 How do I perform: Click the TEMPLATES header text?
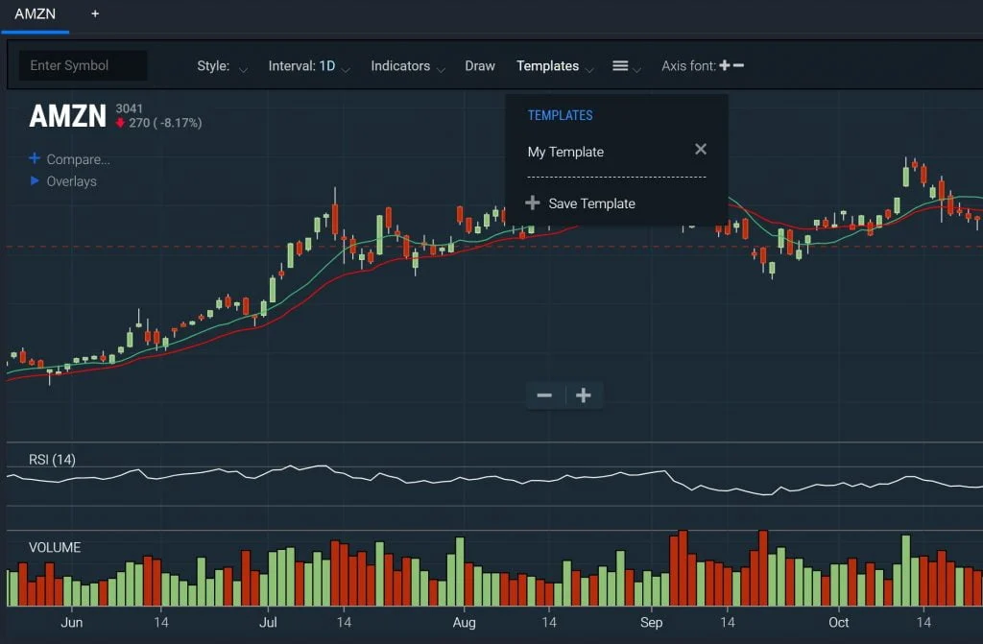click(560, 115)
